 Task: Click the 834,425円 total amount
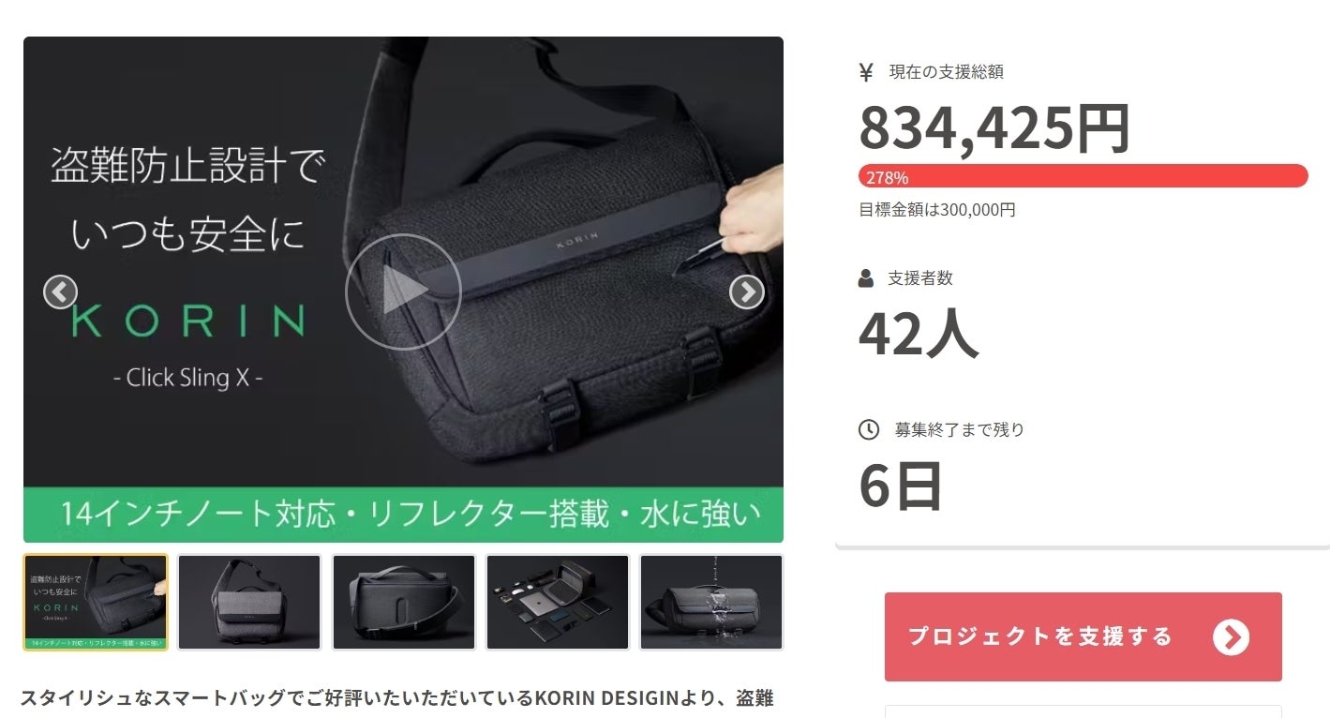(x=994, y=127)
